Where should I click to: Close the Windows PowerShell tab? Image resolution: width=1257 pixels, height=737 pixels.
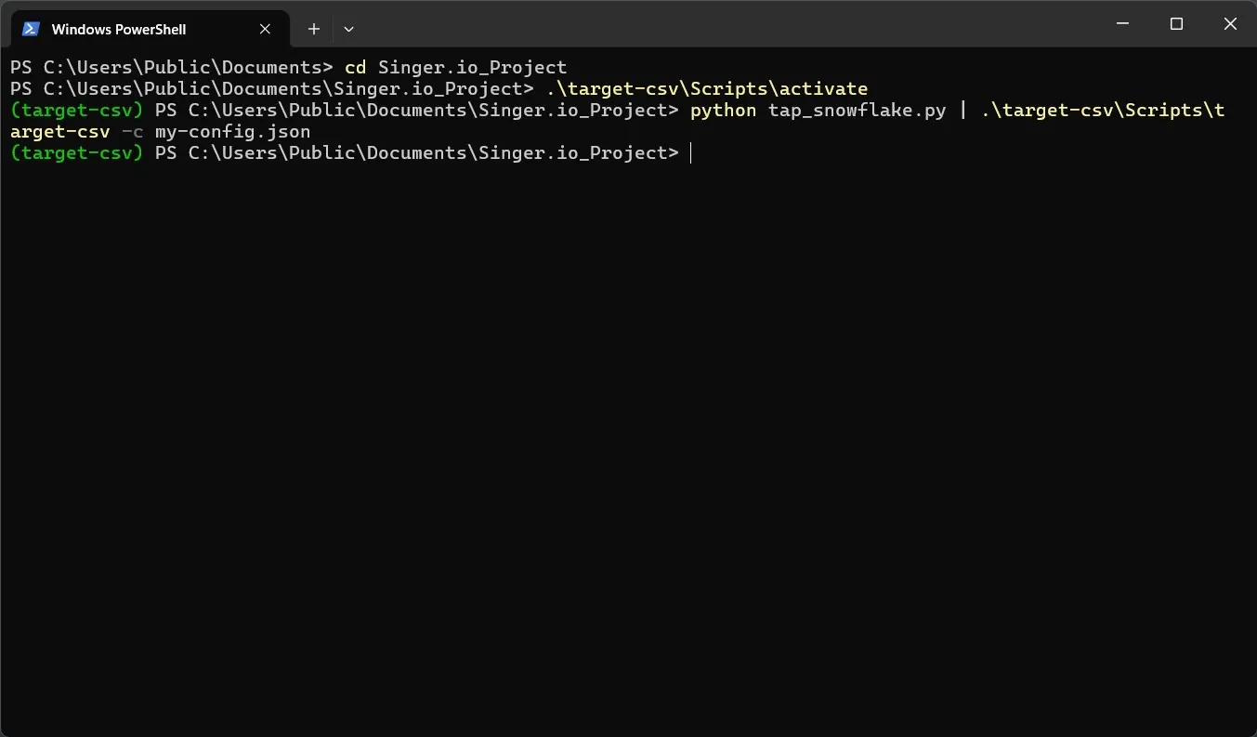[265, 29]
